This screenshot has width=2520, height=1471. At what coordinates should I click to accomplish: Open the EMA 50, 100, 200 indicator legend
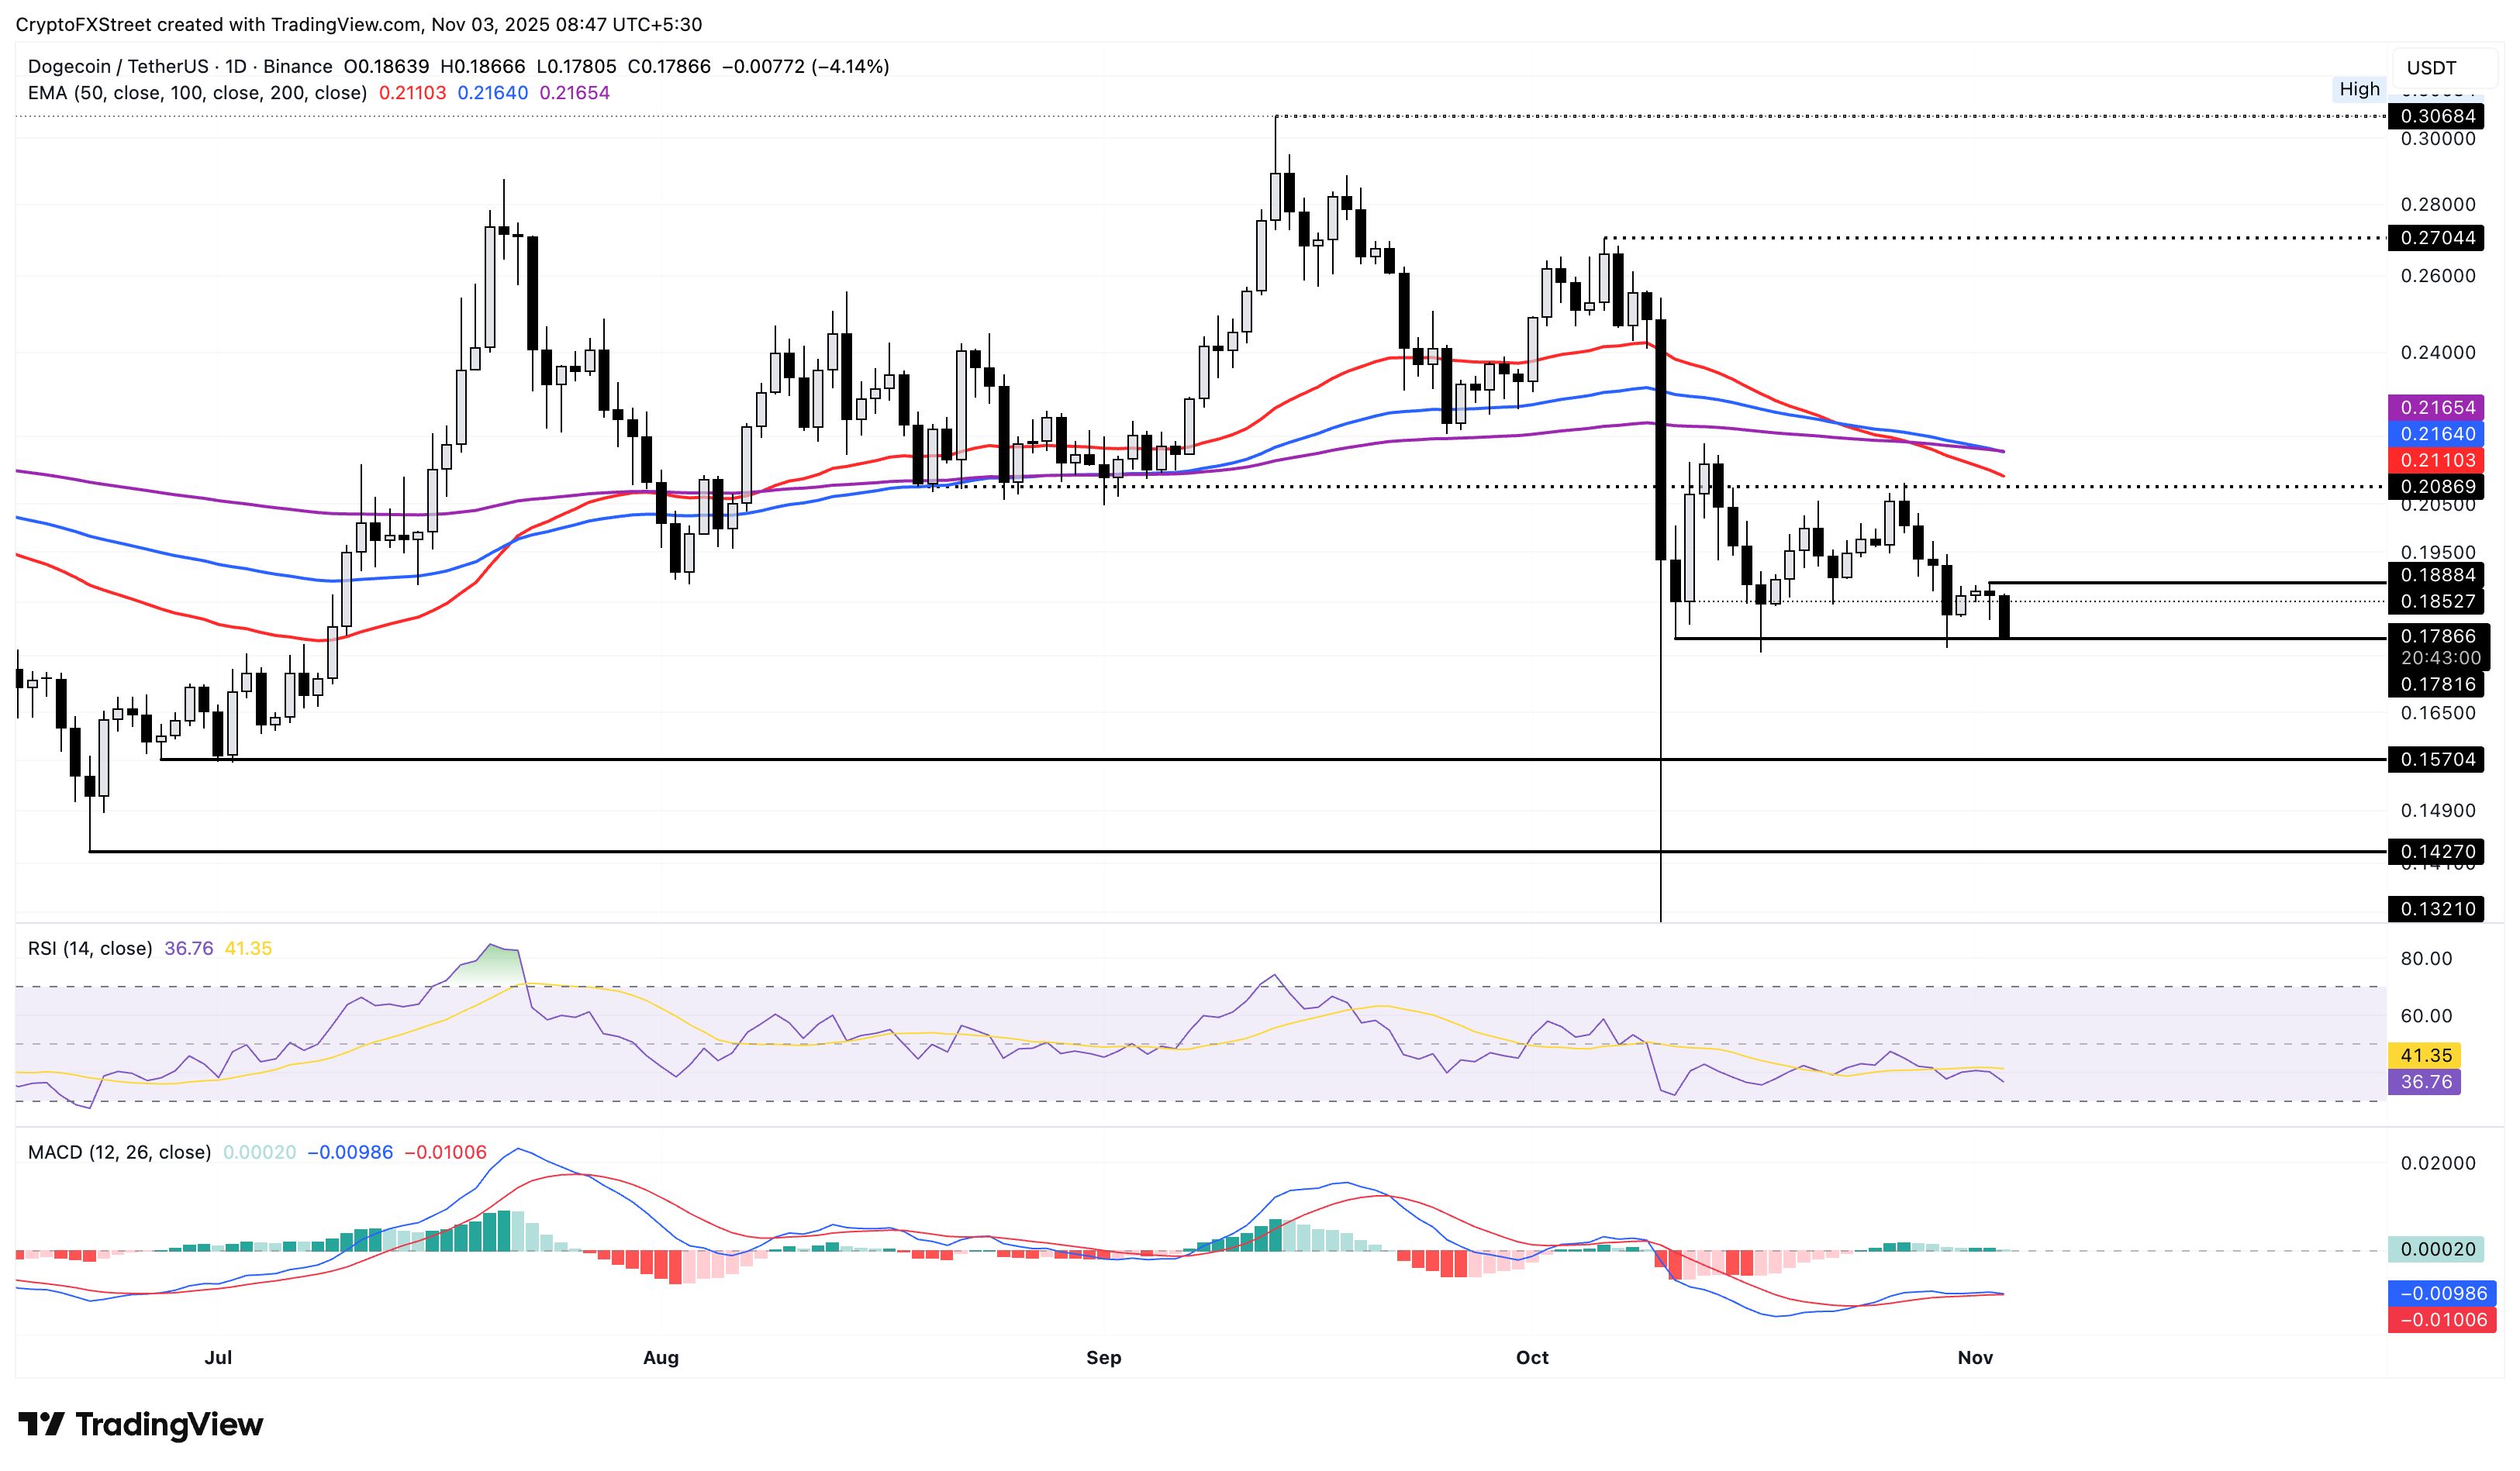(197, 93)
